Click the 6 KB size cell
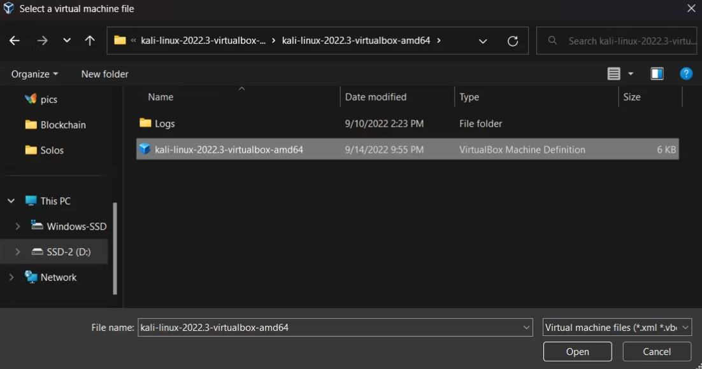Screen dimensions: 702x369 pos(666,150)
